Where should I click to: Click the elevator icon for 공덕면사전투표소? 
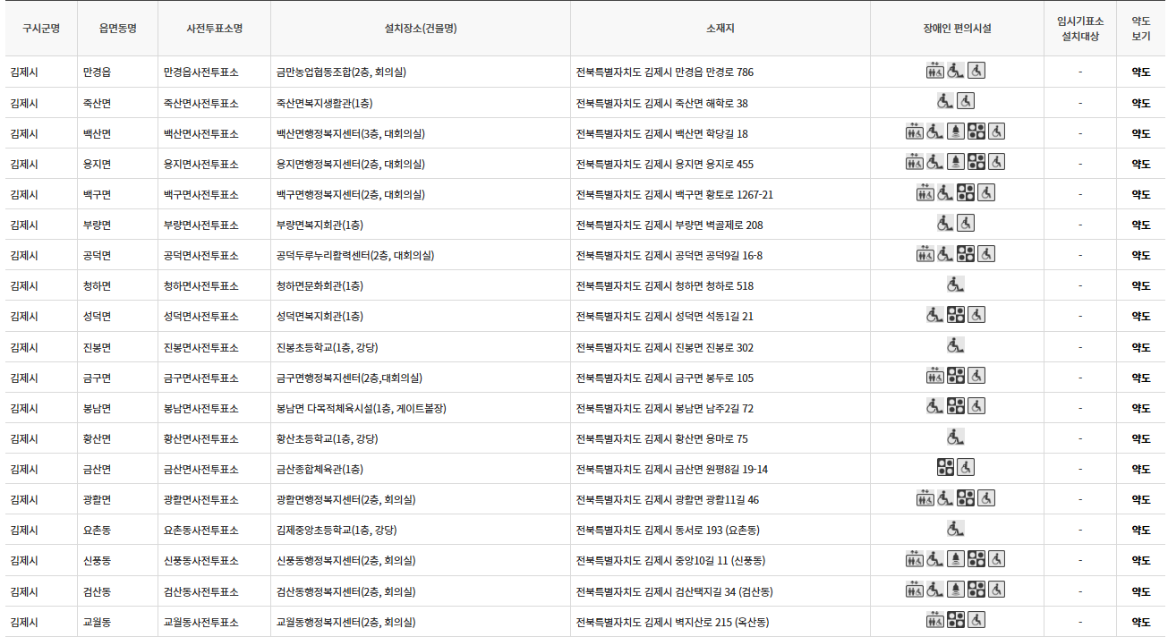[924, 255]
